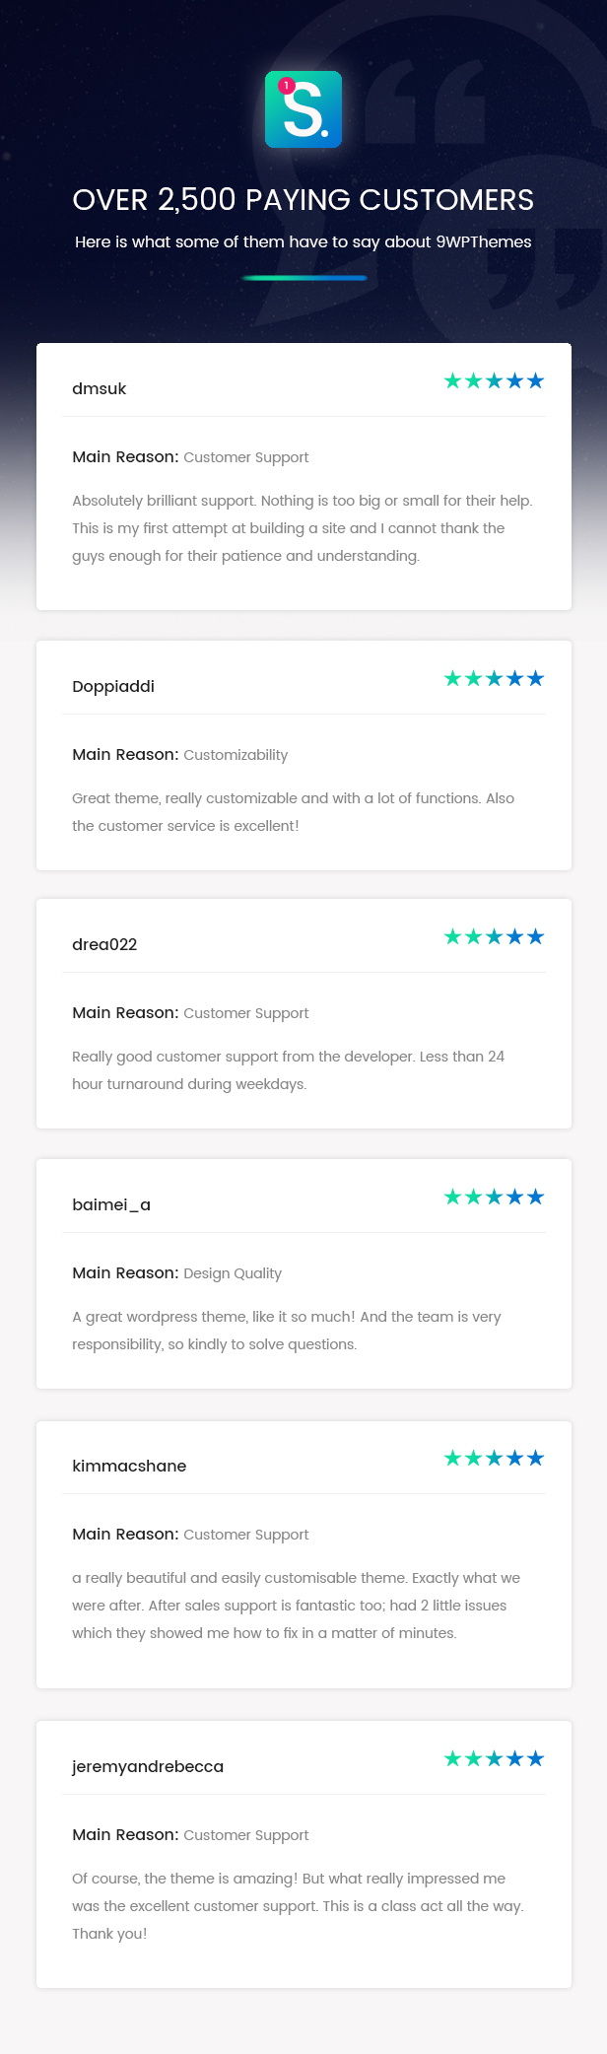Click the star rating on baimei_a review
Viewport: 607px width, 2054px height.
494,1198
